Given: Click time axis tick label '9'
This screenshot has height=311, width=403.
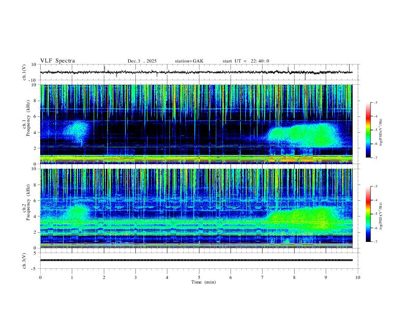Looking at the screenshot, I should point(326,277).
